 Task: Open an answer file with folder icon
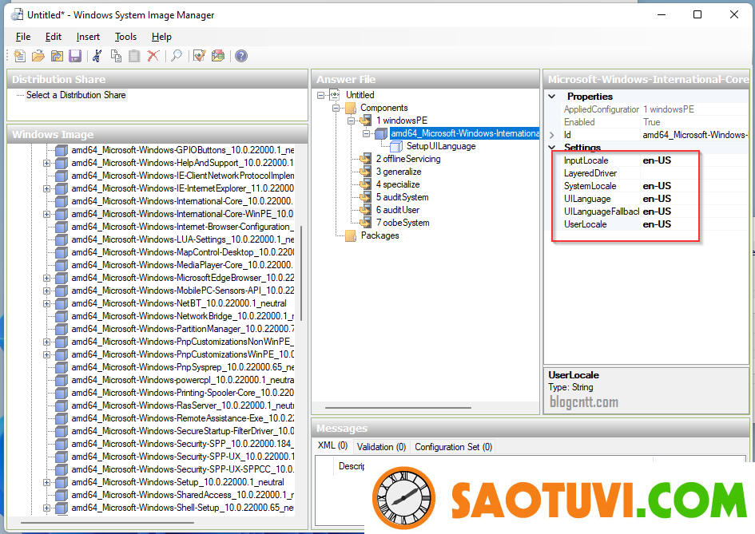point(38,56)
